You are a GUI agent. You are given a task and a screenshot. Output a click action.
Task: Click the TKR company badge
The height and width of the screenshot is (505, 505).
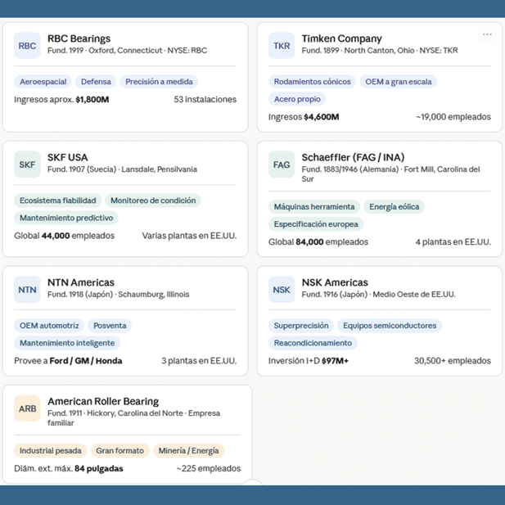[282, 46]
